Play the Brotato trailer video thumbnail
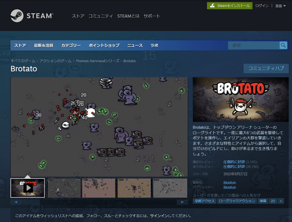 coord(28,188)
